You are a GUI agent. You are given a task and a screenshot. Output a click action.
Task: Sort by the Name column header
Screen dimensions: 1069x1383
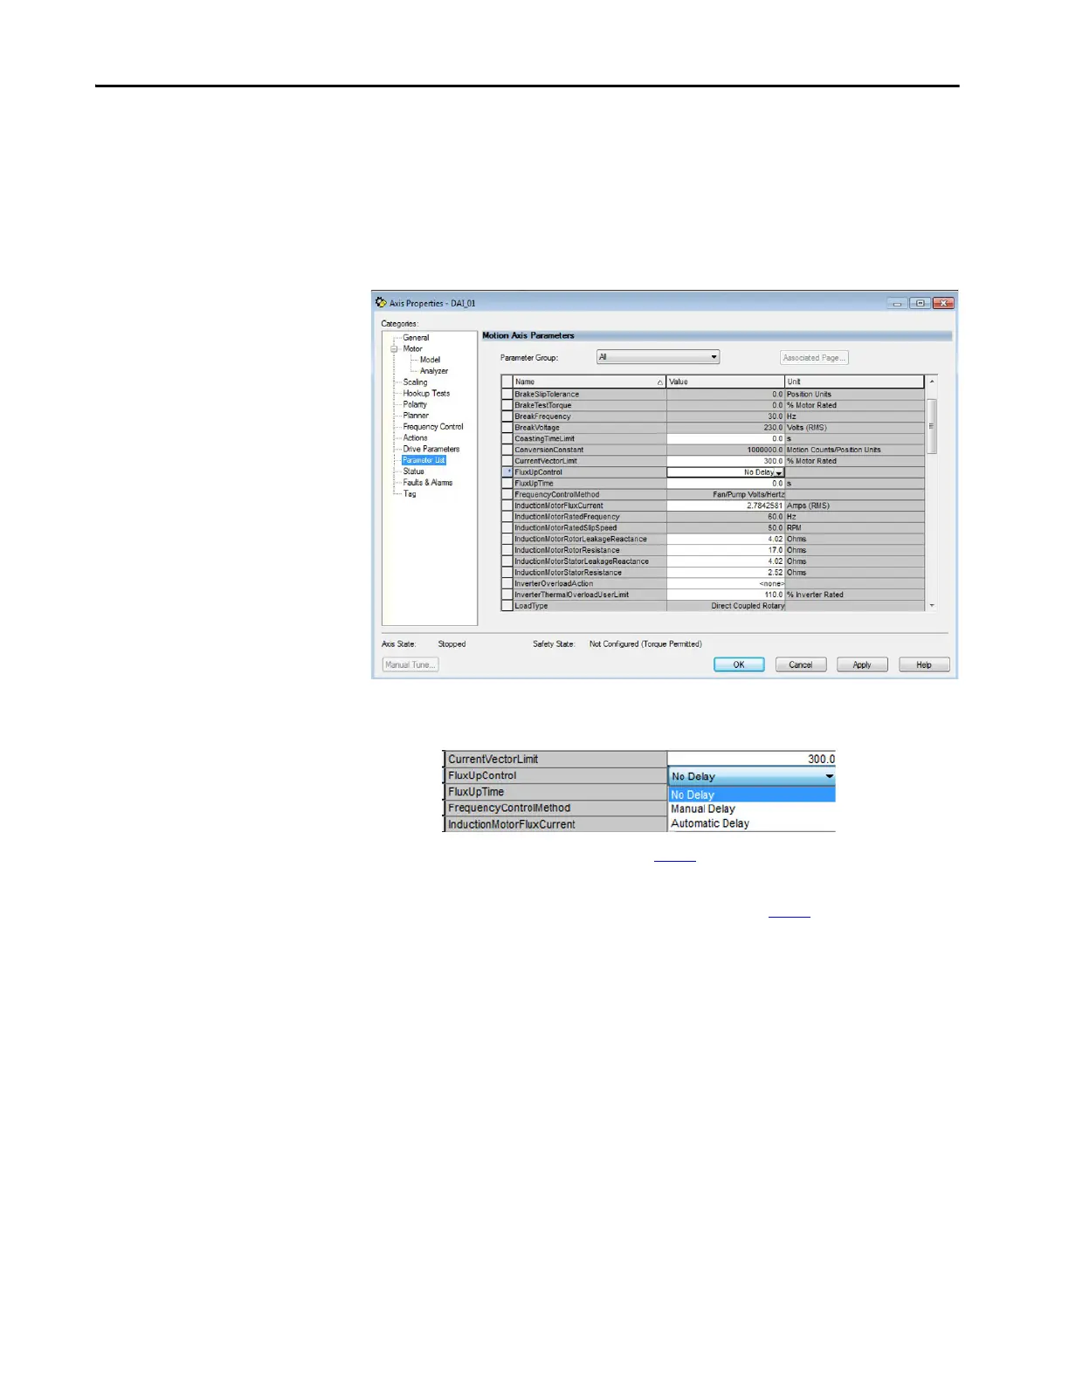click(x=588, y=382)
